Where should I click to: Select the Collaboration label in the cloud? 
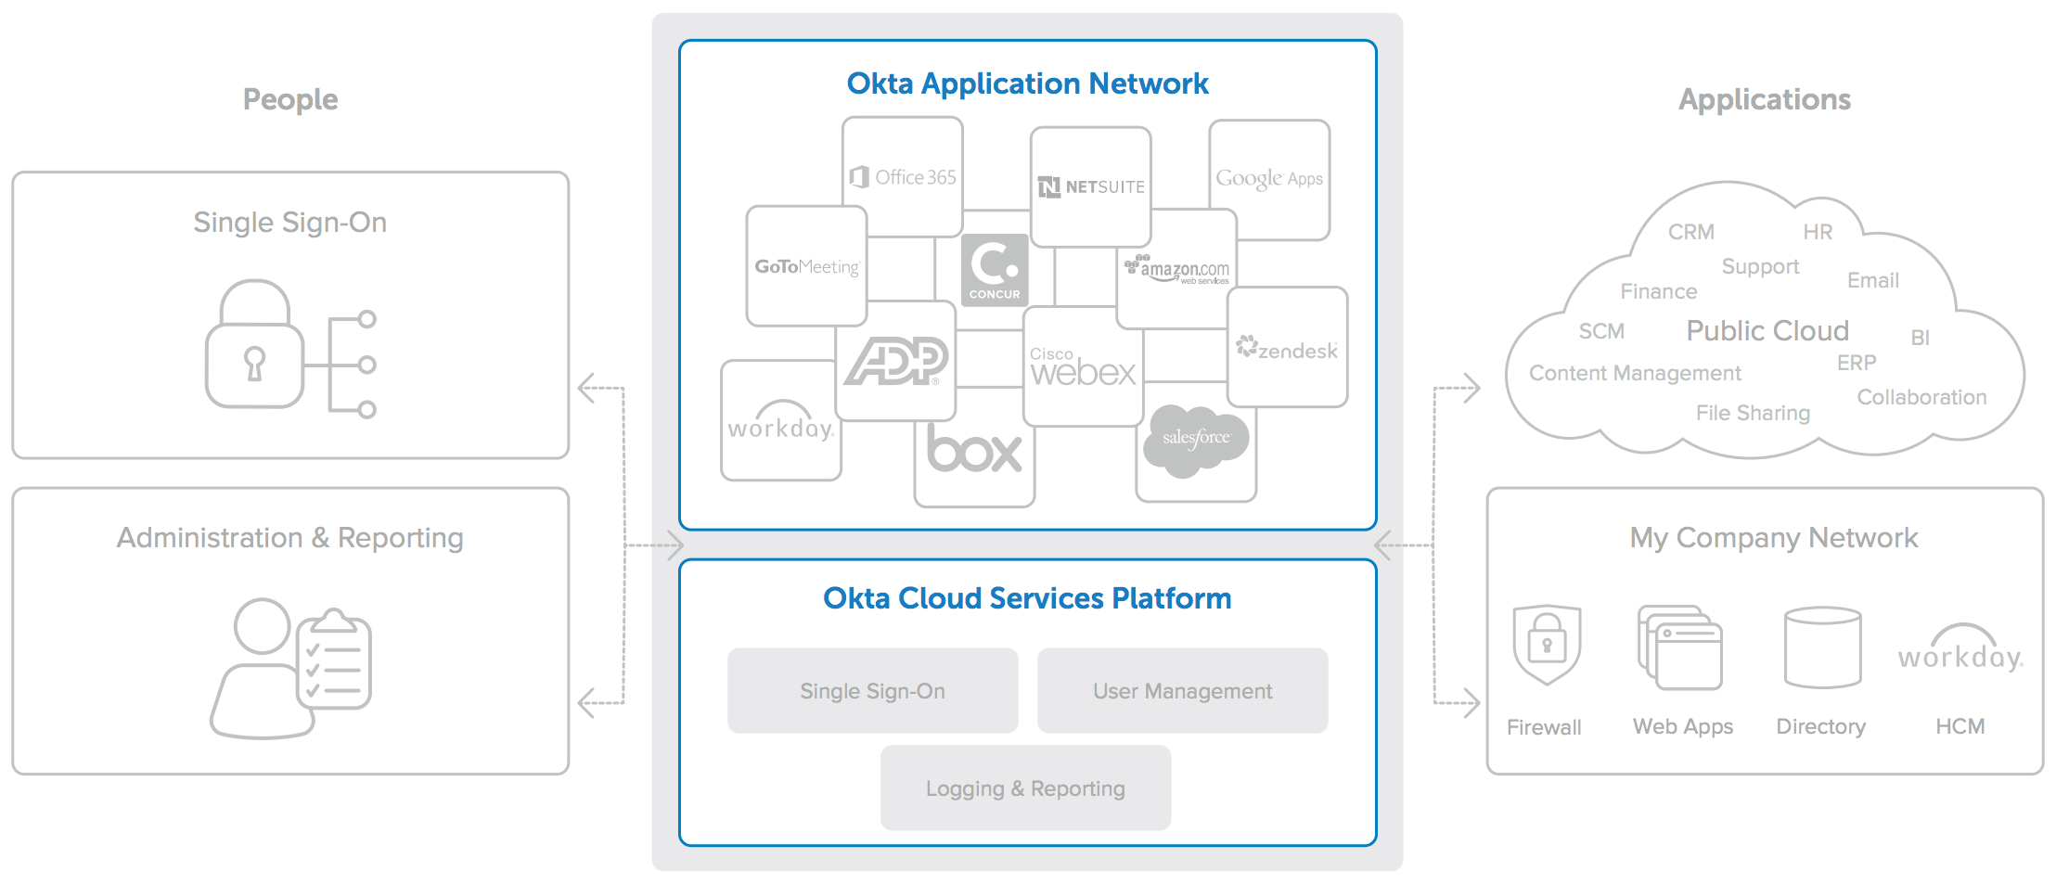1922,397
